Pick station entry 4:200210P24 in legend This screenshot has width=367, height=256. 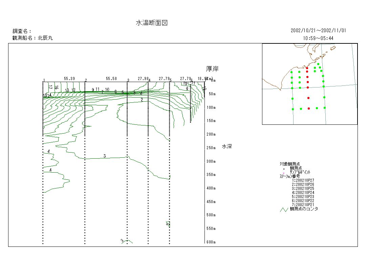303,193
